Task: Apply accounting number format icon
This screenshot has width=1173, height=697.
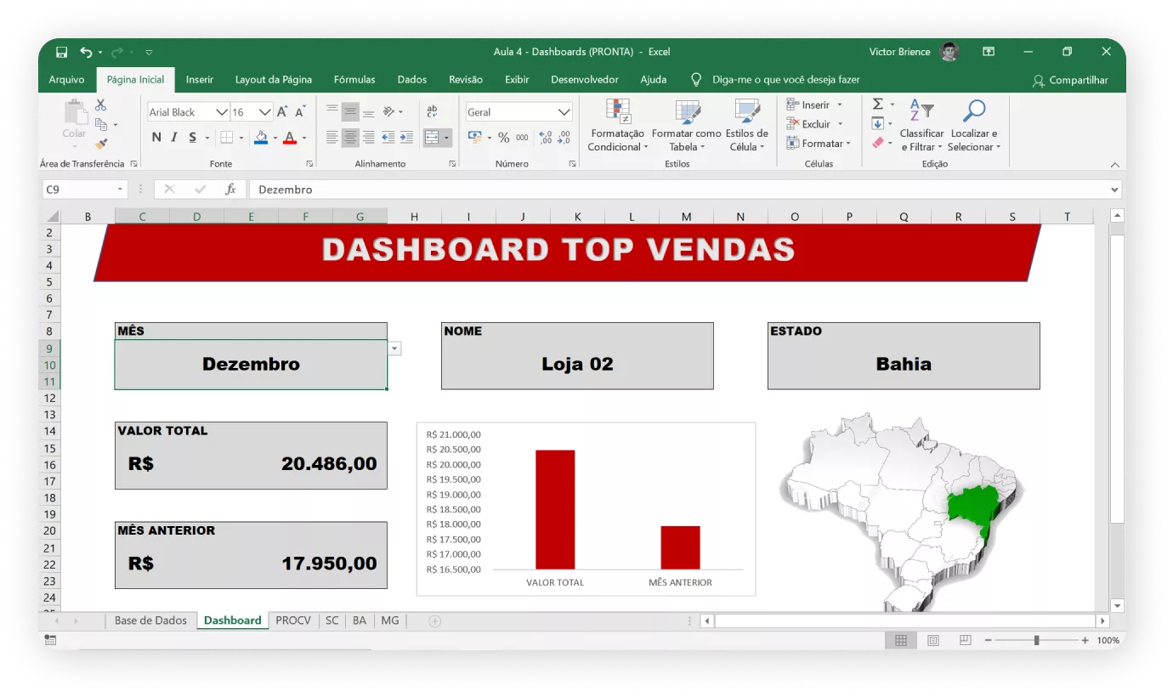Action: click(474, 137)
